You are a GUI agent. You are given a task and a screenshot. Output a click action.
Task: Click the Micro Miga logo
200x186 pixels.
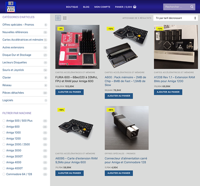coord(11,7)
